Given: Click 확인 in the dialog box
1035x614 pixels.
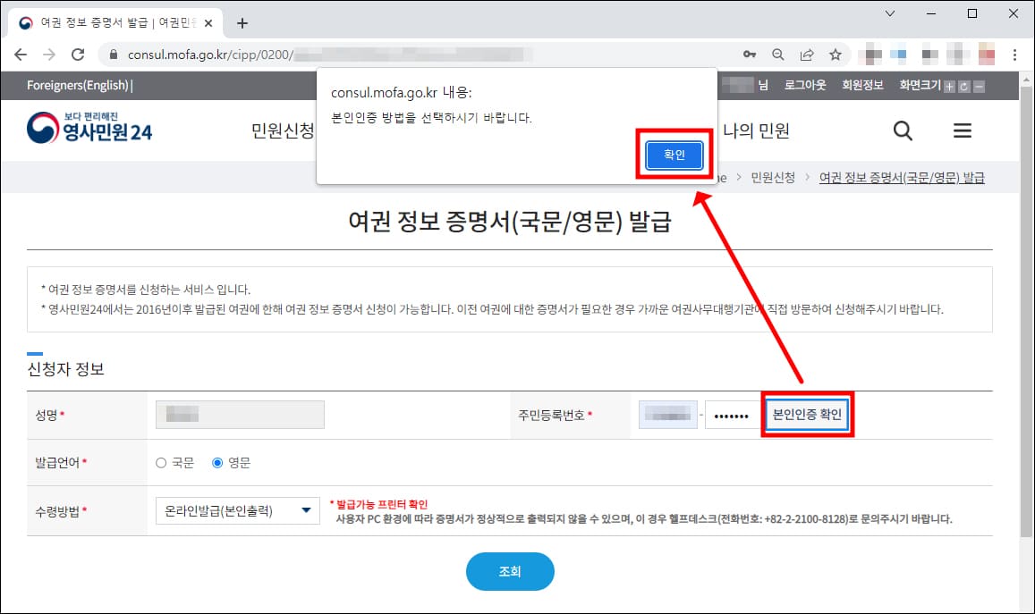Looking at the screenshot, I should (674, 155).
